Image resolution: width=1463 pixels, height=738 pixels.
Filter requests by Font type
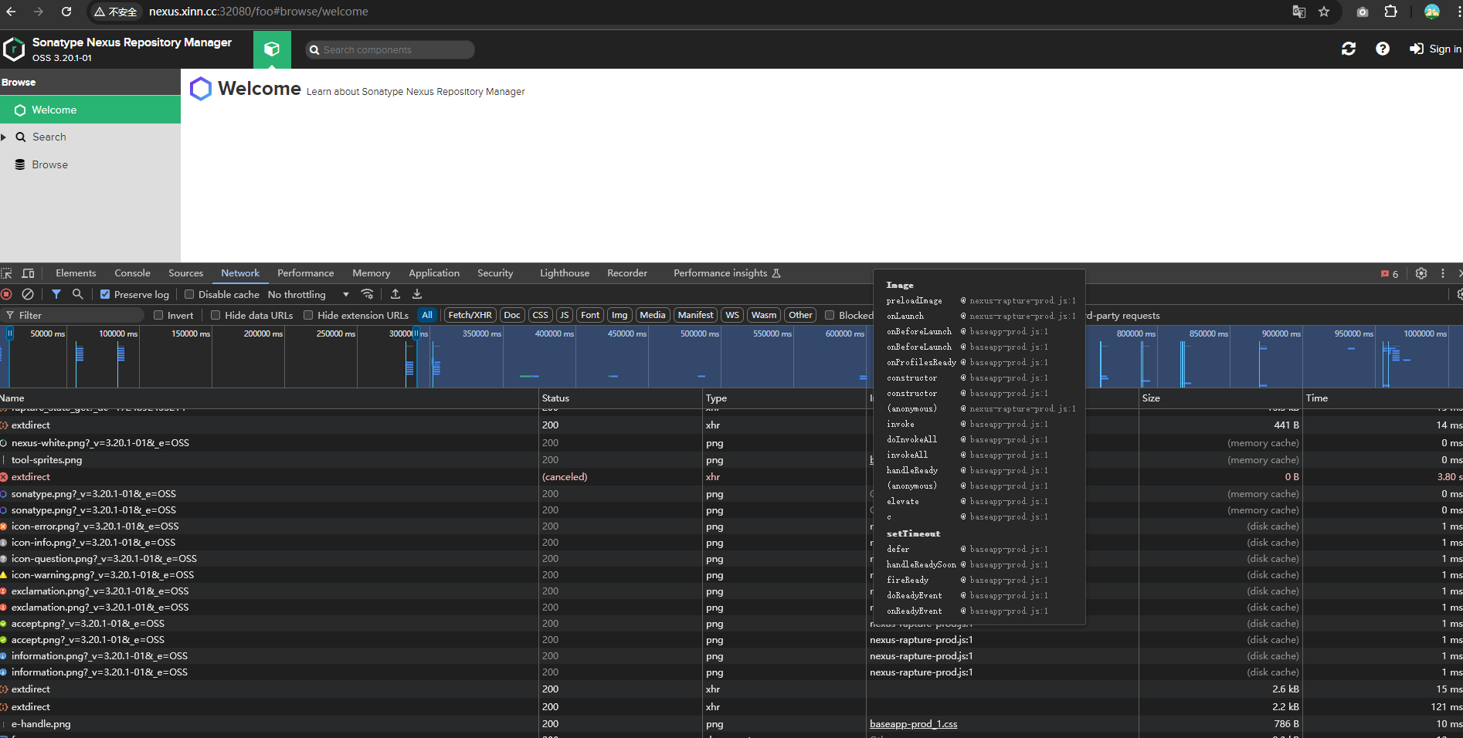590,315
